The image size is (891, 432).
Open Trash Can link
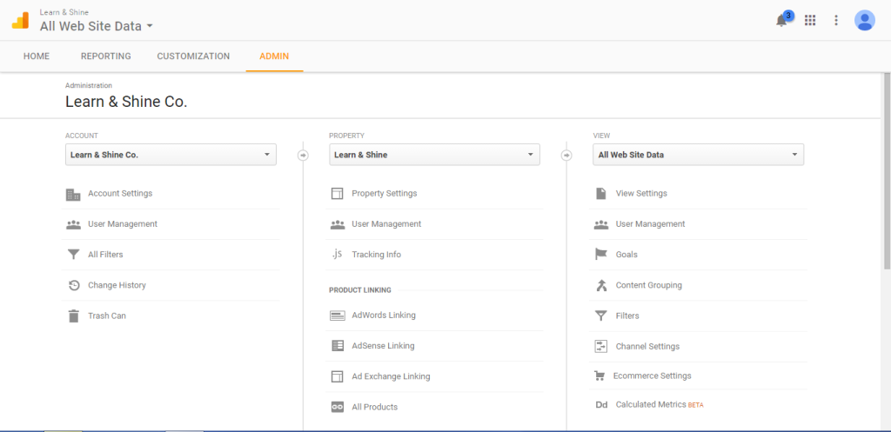click(107, 316)
